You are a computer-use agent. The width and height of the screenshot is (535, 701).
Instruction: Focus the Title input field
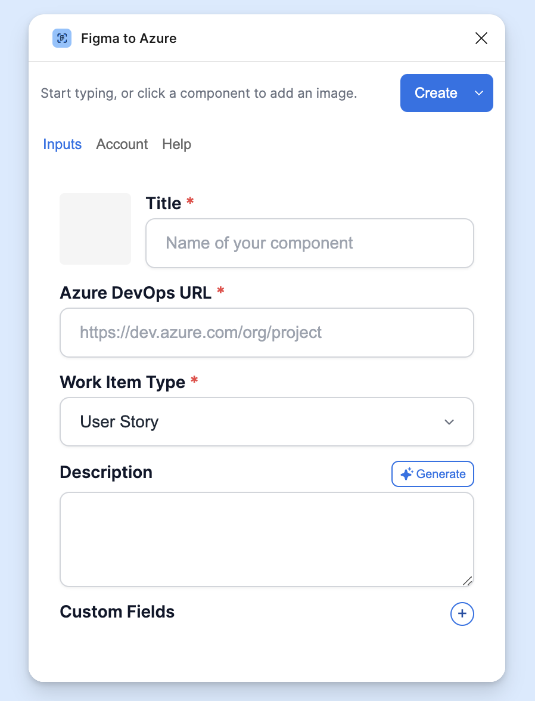(310, 243)
